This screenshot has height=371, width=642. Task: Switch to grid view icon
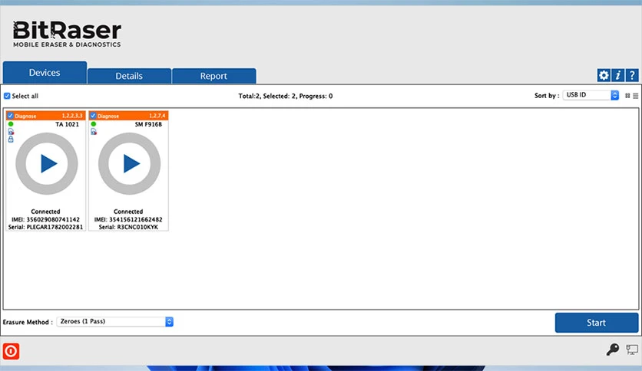click(x=627, y=96)
